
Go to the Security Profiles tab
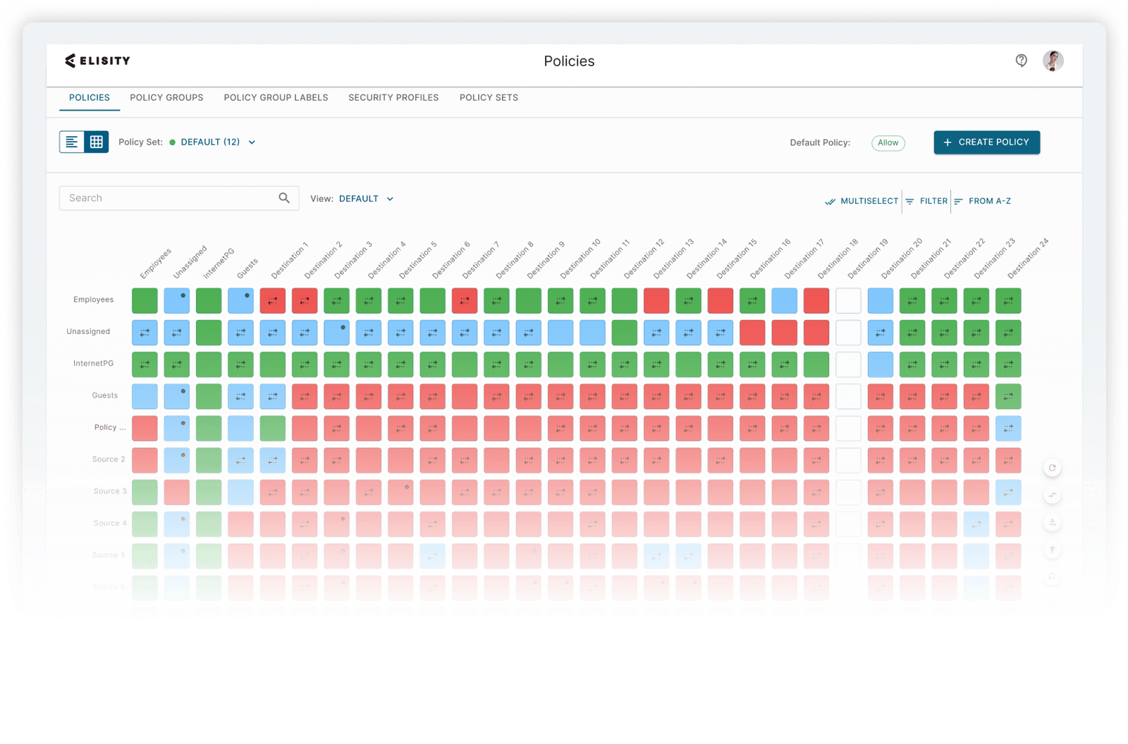[393, 98]
